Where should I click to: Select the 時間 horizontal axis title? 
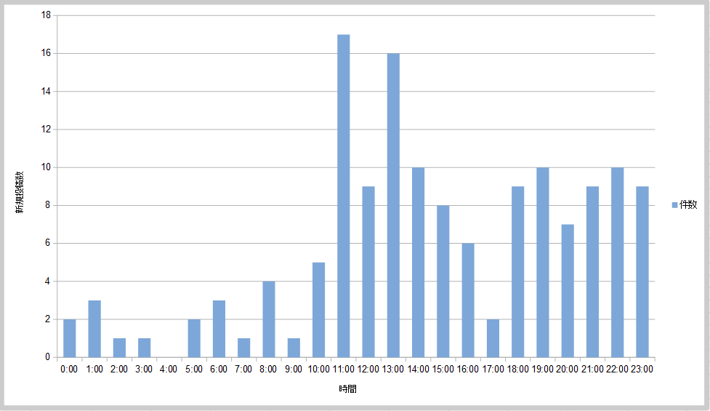coord(347,389)
